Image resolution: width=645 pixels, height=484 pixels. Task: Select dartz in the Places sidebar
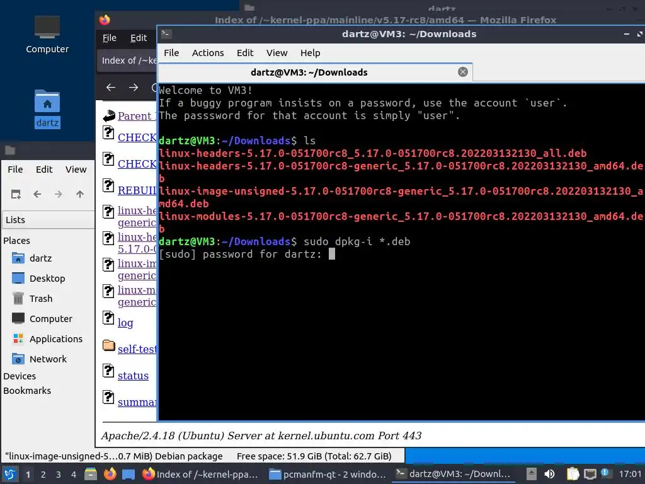pyautogui.click(x=40, y=258)
